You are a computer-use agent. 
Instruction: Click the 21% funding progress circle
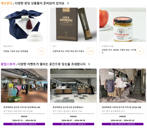pyautogui.click(x=41, y=51)
